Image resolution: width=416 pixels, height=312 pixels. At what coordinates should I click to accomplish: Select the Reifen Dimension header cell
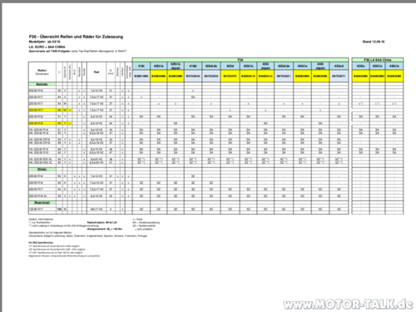tap(42, 72)
